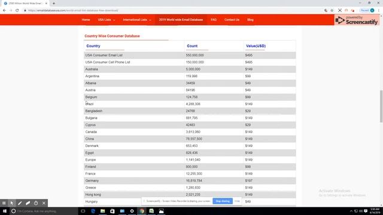Click the red recording extension icon
This screenshot has height=215, width=383.
(352, 11)
